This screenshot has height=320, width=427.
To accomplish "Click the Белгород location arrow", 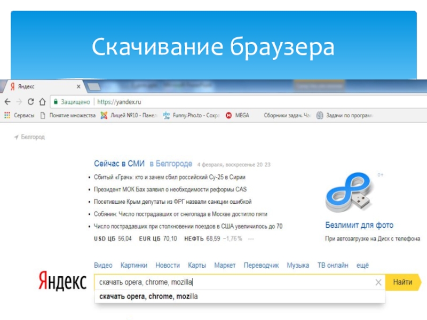I will pos(17,137).
